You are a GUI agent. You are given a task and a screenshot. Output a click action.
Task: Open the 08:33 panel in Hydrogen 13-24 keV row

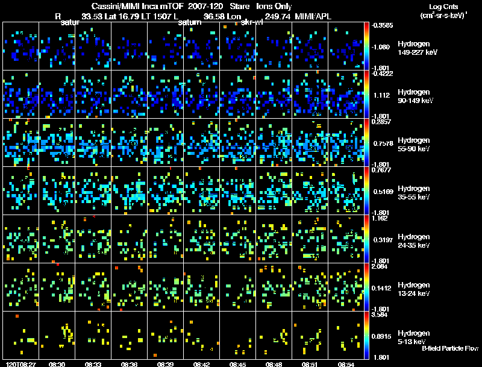[x=93, y=287]
